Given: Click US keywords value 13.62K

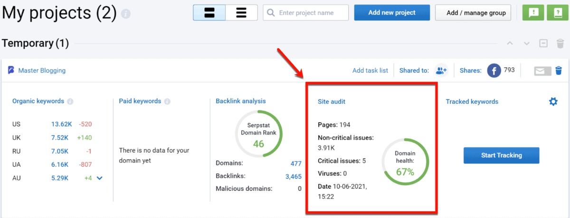Looking at the screenshot, I should tap(62, 124).
